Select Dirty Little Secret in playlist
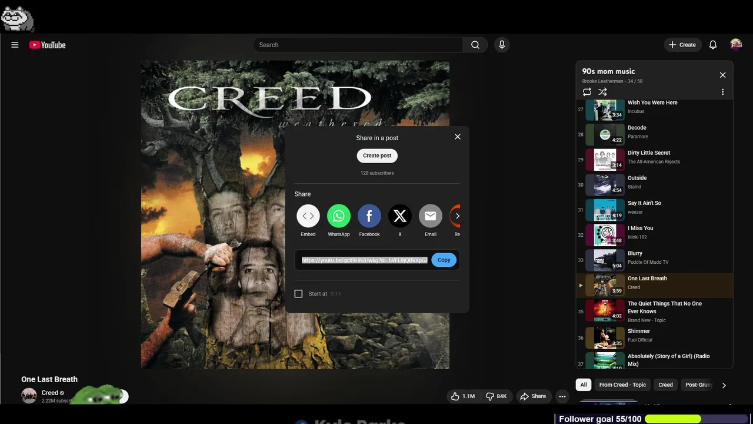Viewport: 753px width, 424px height. [x=654, y=160]
